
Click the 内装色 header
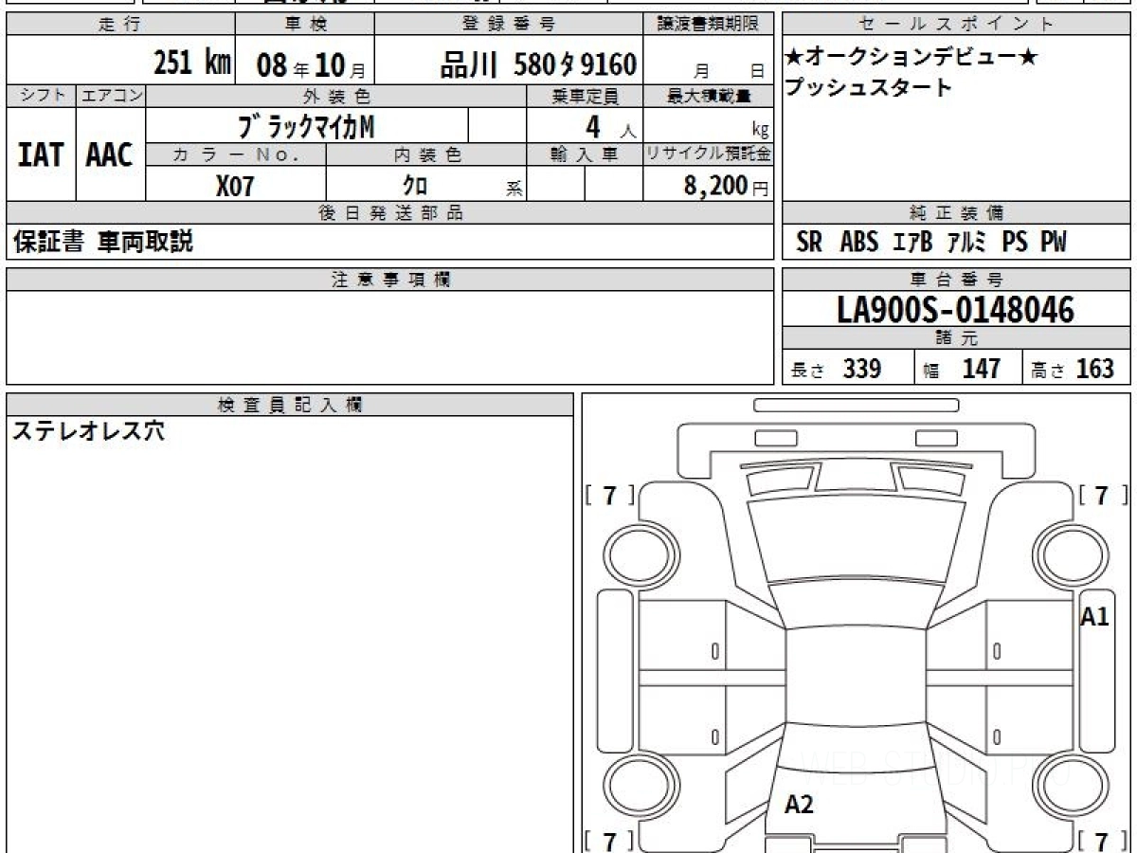426,155
